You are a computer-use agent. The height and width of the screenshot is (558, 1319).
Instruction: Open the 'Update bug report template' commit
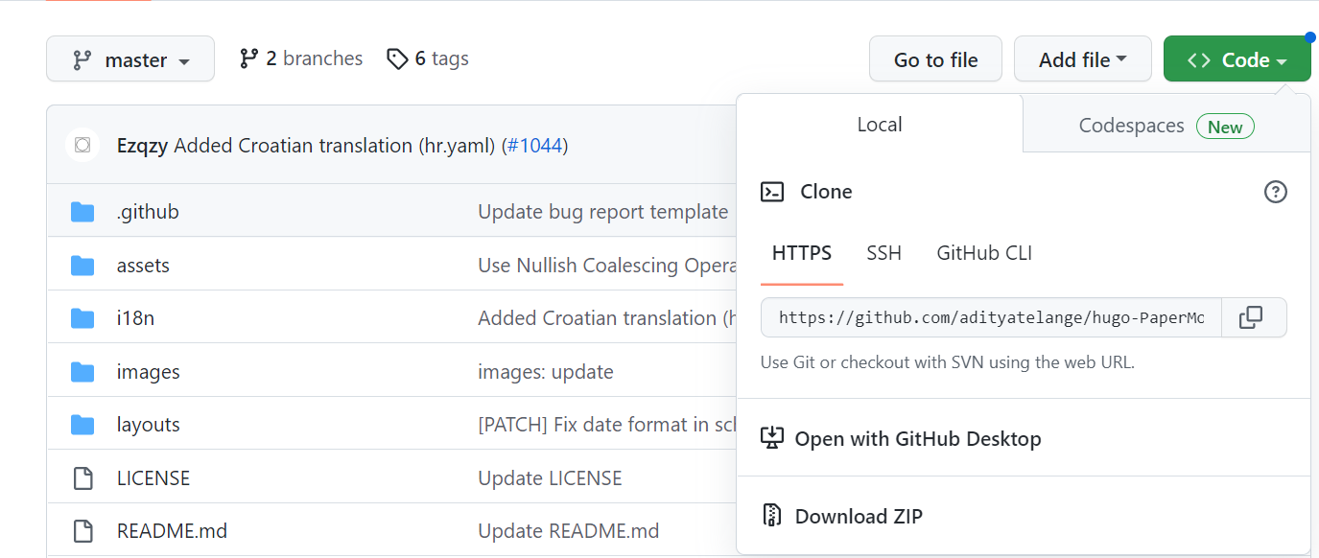point(603,212)
